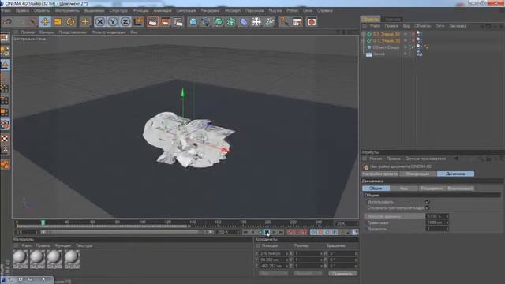The width and height of the screenshot is (505, 284).
Task: Toggle the Y axis lock
Action: pos(112,21)
